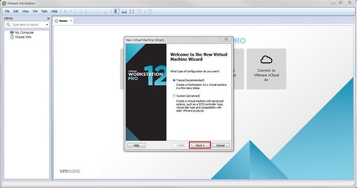Open the View menu
This screenshot has width=357, height=188.
(x=25, y=11)
